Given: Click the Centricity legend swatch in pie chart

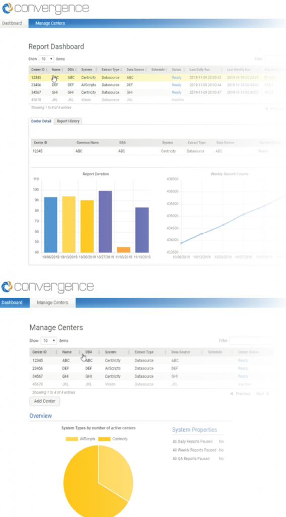Looking at the screenshot, I should pos(105,439).
